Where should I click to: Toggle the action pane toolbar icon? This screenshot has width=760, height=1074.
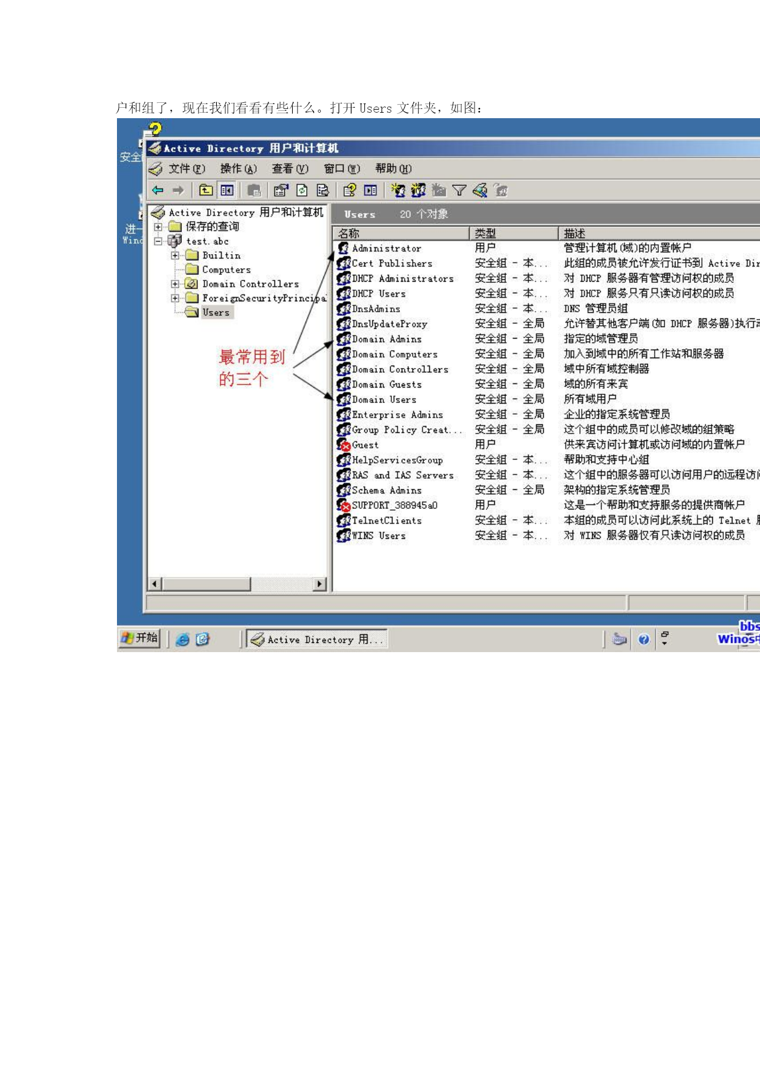coord(371,190)
